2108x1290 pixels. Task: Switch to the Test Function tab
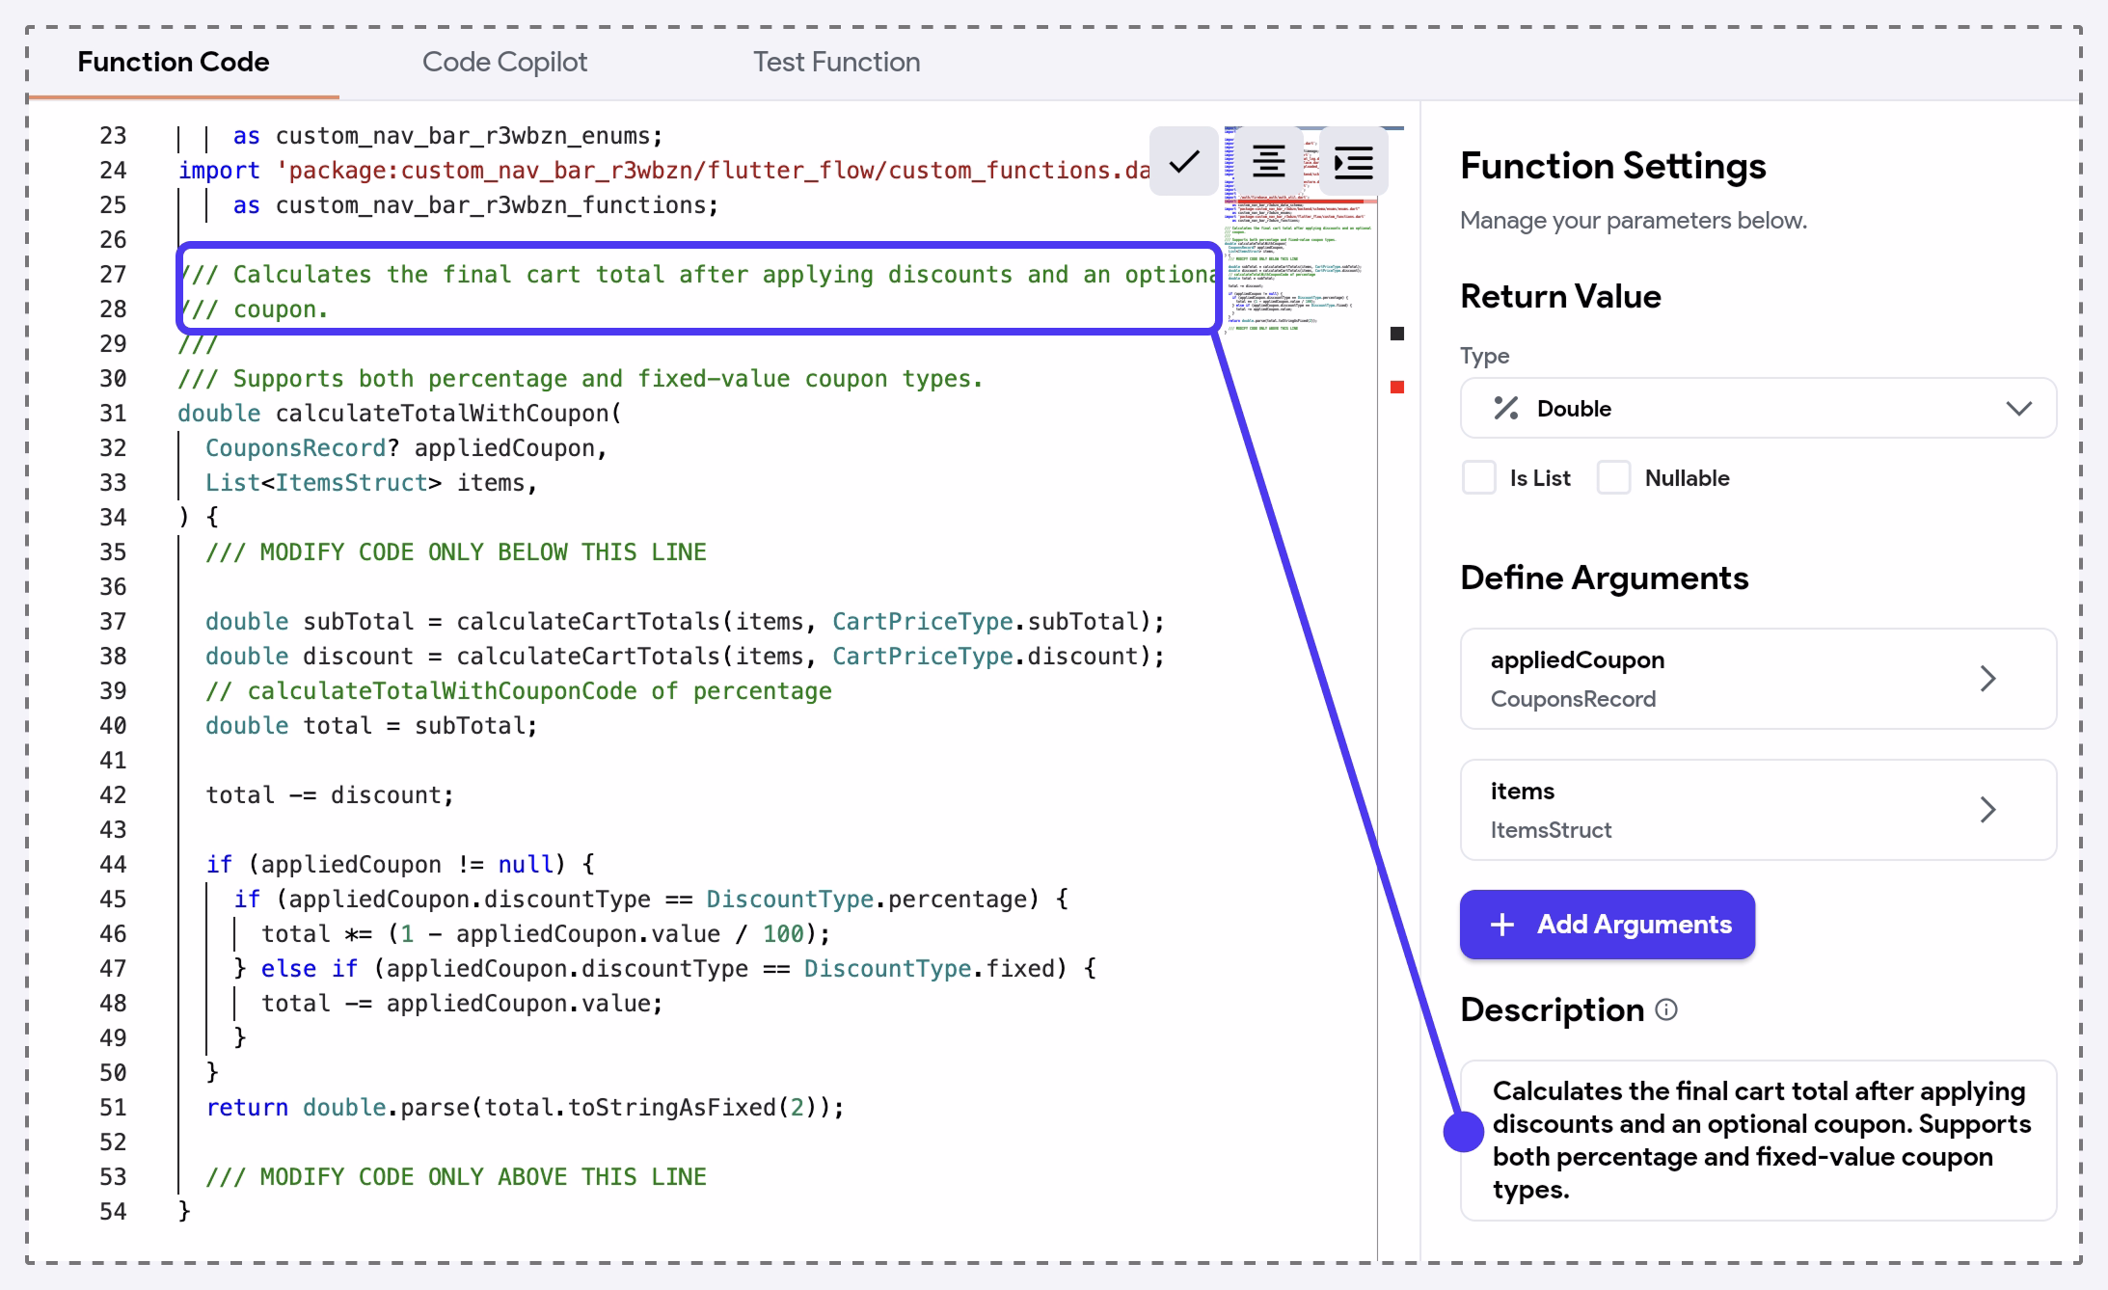(x=836, y=62)
